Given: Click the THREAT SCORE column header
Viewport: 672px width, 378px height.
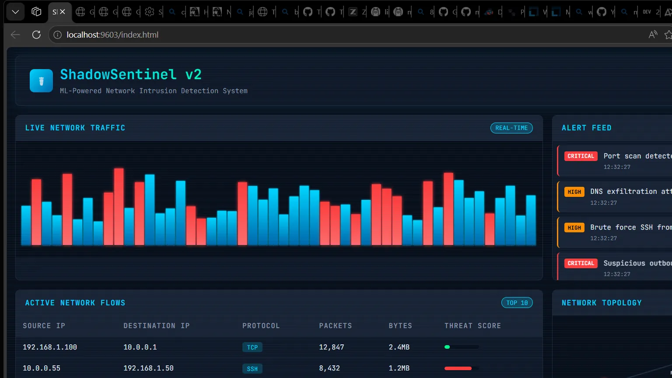Looking at the screenshot, I should point(472,325).
